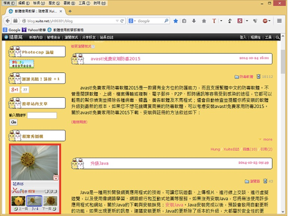Open the 工具 menu in menu bar
This screenshot has height=216, width=288.
pyautogui.click(x=84, y=3)
